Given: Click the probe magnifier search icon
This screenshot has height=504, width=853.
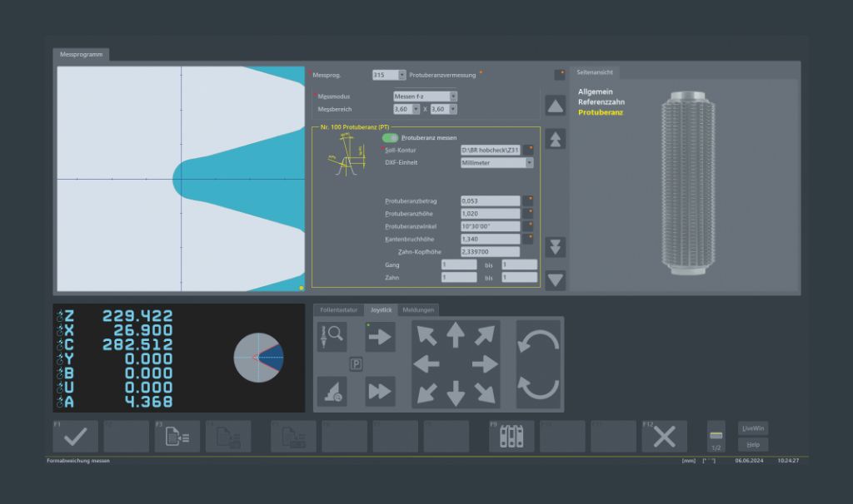Looking at the screenshot, I should click(332, 337).
